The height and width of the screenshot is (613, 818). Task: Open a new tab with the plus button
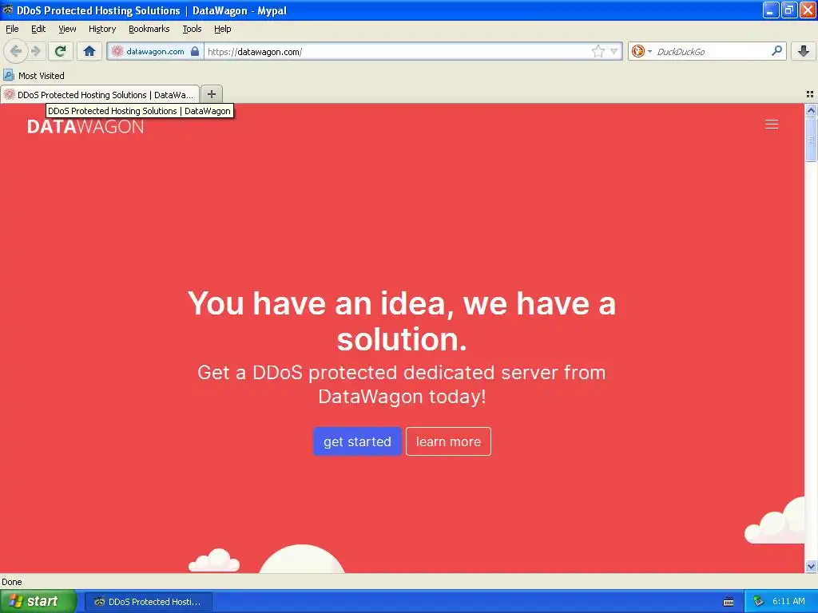(x=211, y=94)
